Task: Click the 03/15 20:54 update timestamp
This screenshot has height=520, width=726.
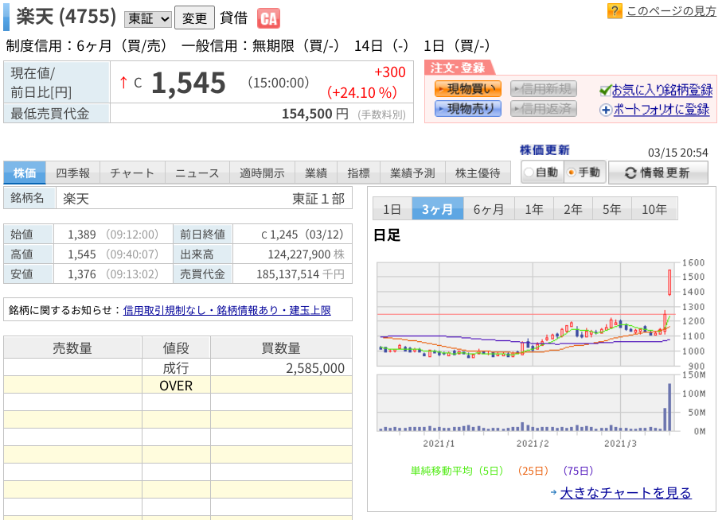Action: [678, 153]
